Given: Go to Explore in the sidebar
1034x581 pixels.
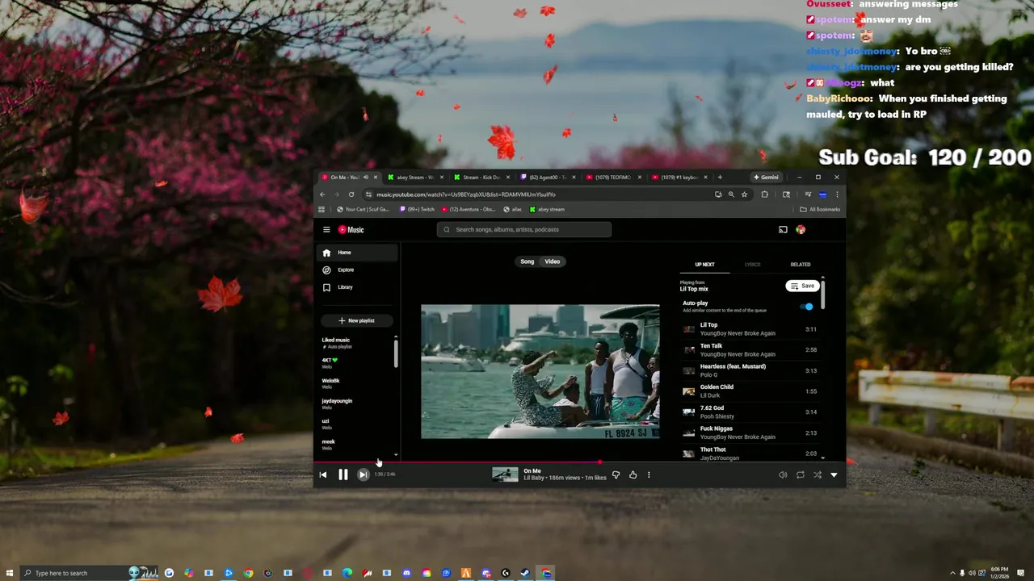Looking at the screenshot, I should [x=359, y=270].
